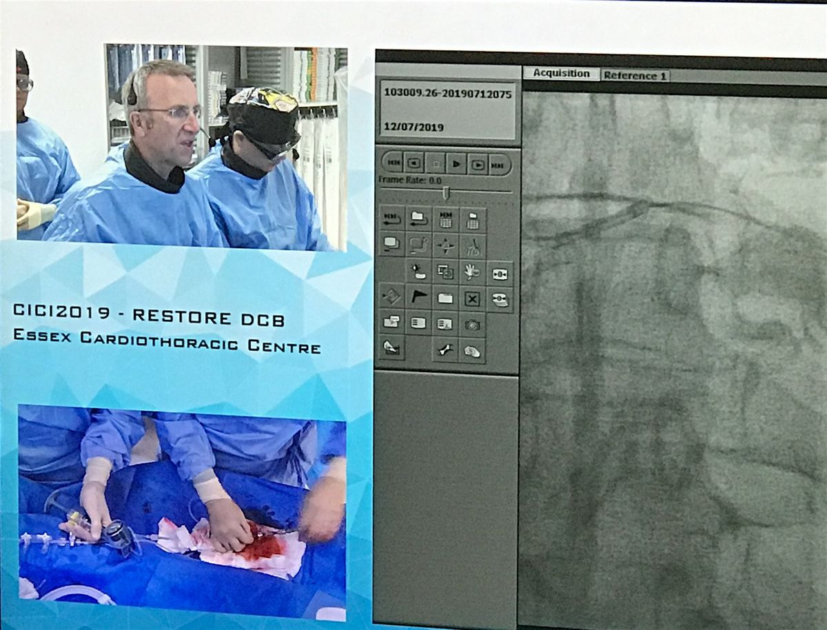Select the hand pan tool icon
827x630 pixels.
(472, 272)
